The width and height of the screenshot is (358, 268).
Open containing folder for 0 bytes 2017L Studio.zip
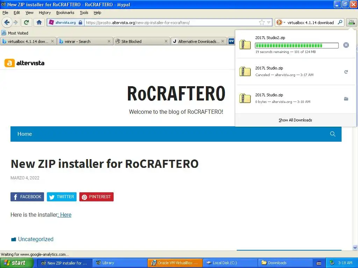346,99
